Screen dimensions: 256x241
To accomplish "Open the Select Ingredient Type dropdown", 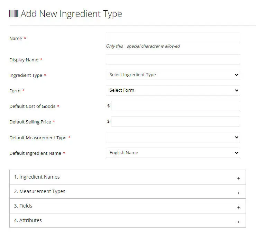I will (173, 75).
